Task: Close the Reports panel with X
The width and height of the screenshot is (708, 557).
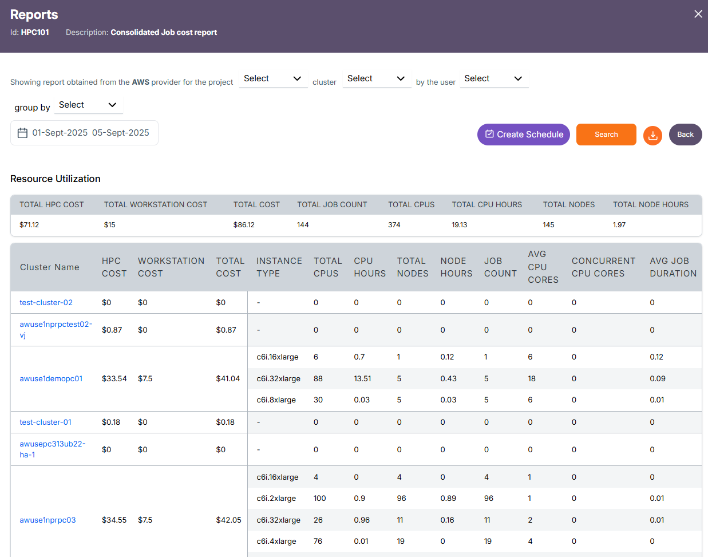Action: click(698, 14)
